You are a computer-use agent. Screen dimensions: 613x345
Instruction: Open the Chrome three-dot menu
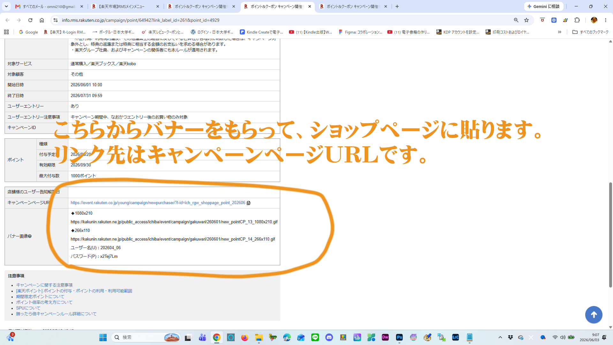[x=606, y=20]
